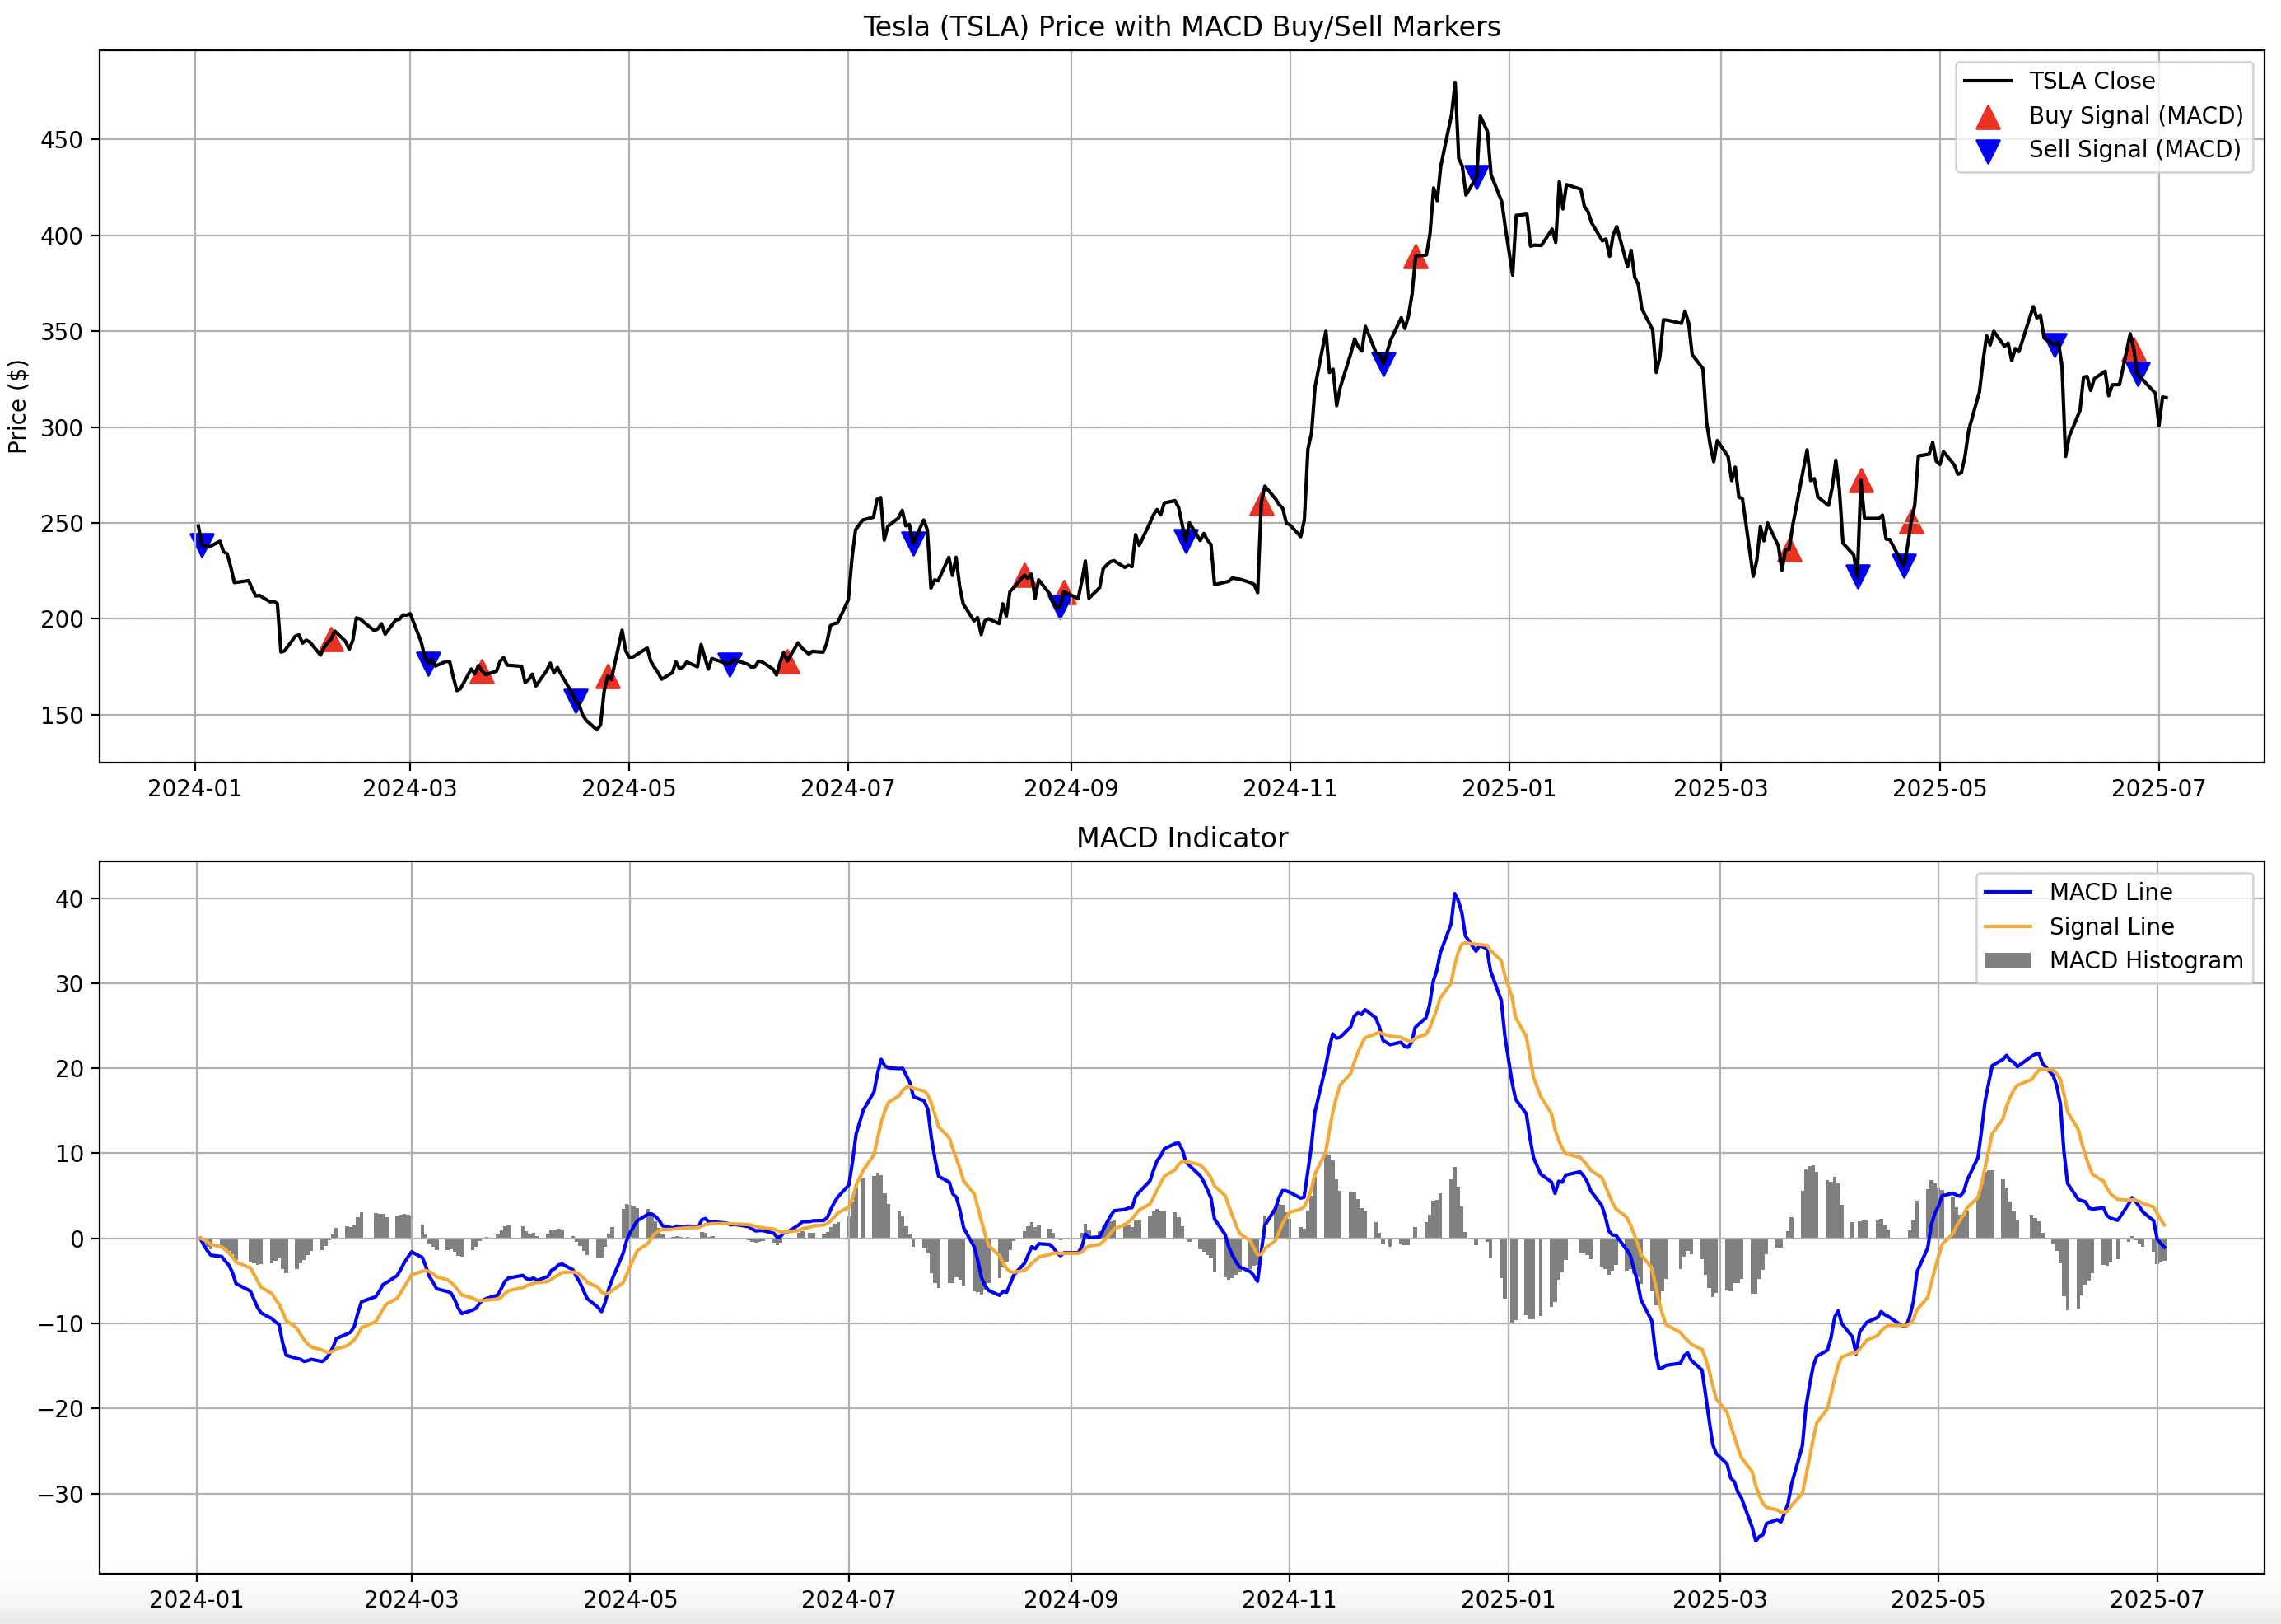The height and width of the screenshot is (1624, 2281).
Task: Click the "MACD Histogram" legend text
Action: pos(2146,960)
